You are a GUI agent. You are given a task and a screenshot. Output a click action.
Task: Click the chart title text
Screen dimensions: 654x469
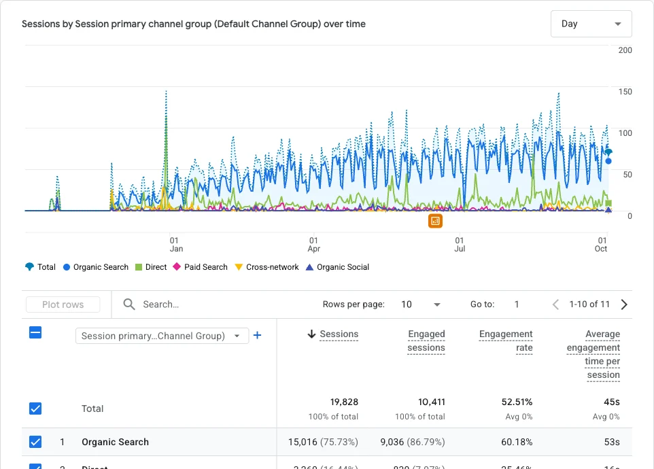pyautogui.click(x=194, y=24)
